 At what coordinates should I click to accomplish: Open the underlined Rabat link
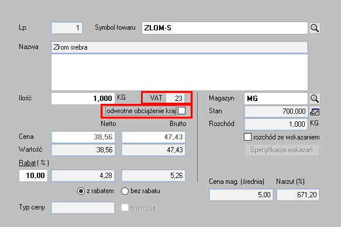point(27,163)
